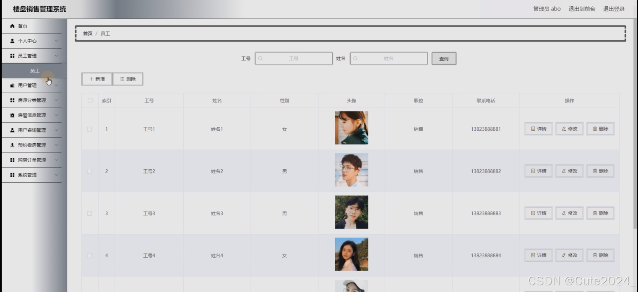Click 详情 for row 工号4

[x=539, y=255]
